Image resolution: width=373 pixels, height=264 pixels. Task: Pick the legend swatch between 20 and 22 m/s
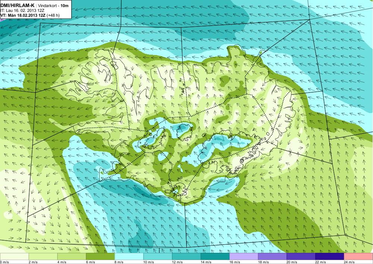click(x=301, y=257)
